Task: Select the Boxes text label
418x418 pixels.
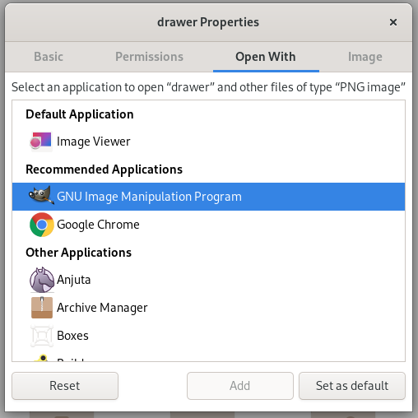Action: point(72,336)
